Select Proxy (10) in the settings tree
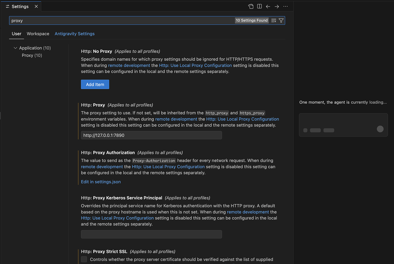Image resolution: width=394 pixels, height=264 pixels. 32,55
